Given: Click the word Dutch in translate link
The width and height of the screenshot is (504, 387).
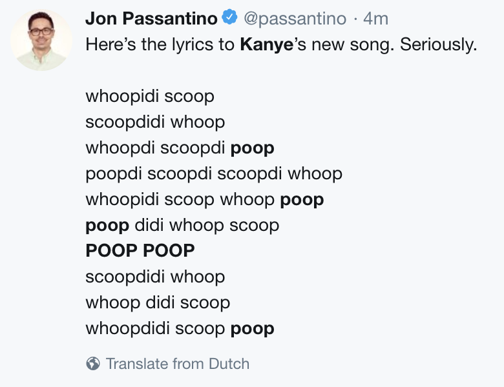Looking at the screenshot, I should click(x=229, y=364).
